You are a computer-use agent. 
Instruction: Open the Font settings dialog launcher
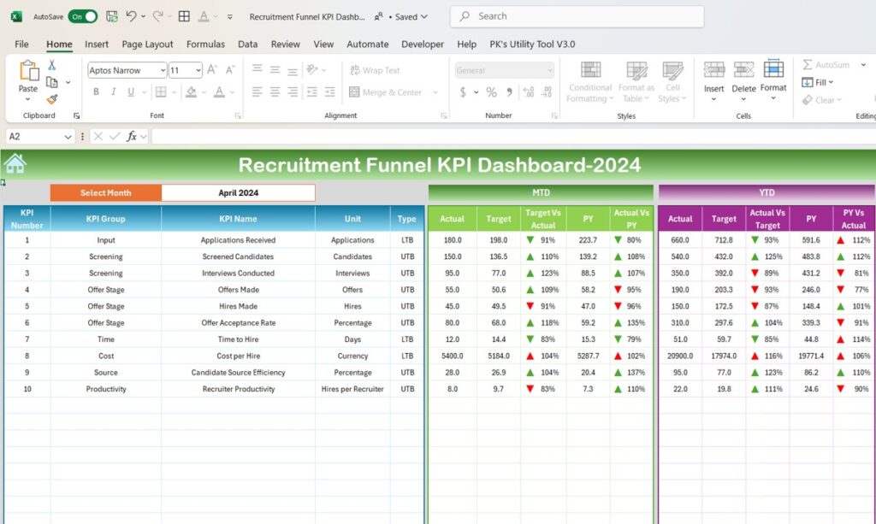[238, 115]
